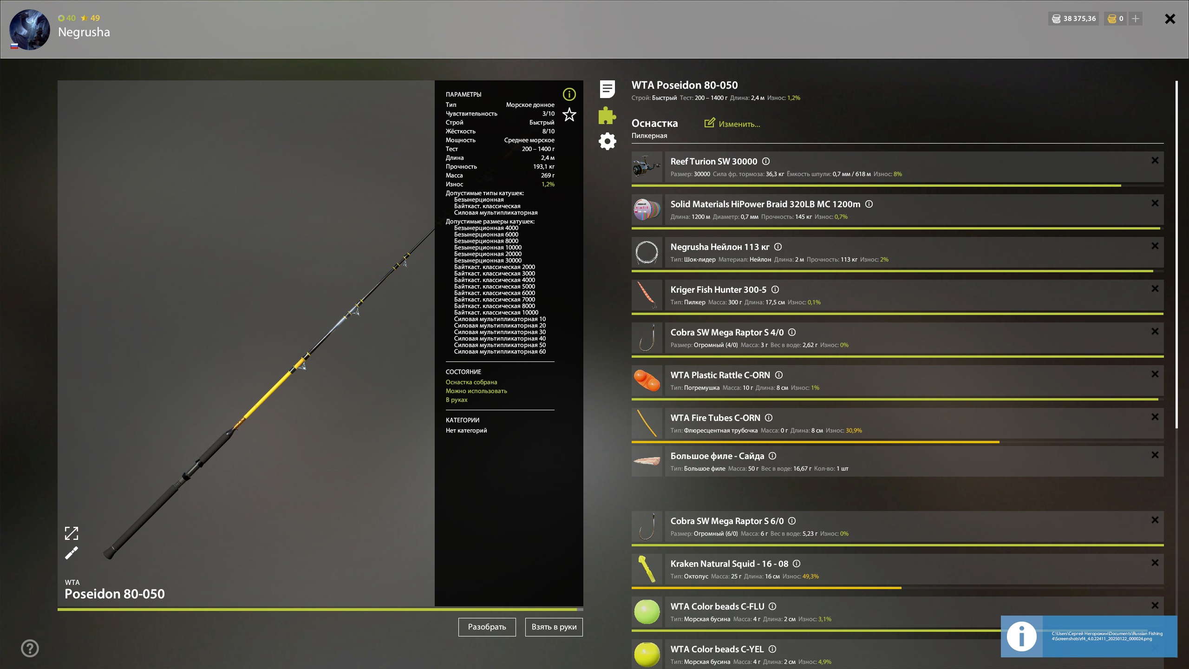Remove Cobra SW Mega Raptor S 4/0 hook
The height and width of the screenshot is (669, 1189).
(x=1155, y=331)
